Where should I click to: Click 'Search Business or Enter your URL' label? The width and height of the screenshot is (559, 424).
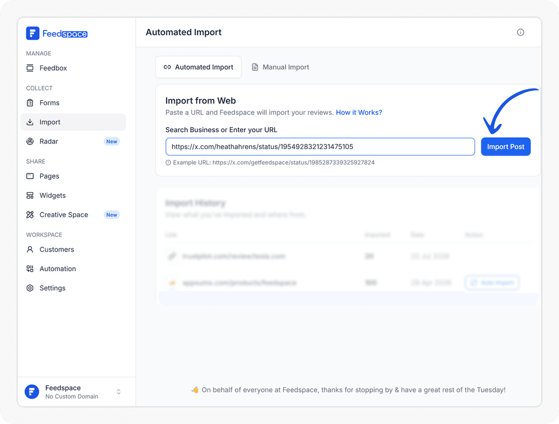click(x=222, y=130)
